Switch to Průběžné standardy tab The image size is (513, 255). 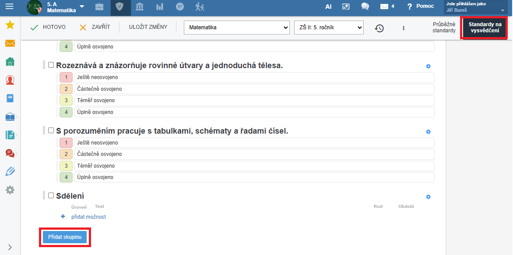click(444, 28)
